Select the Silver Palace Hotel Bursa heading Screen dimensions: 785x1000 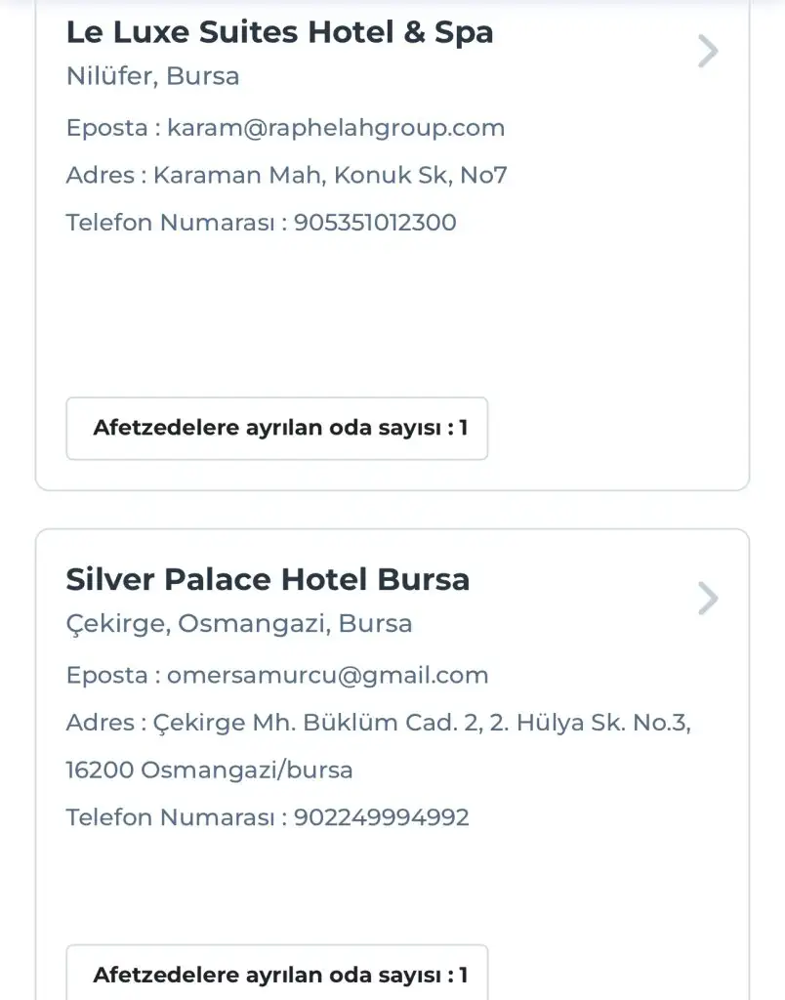268,579
